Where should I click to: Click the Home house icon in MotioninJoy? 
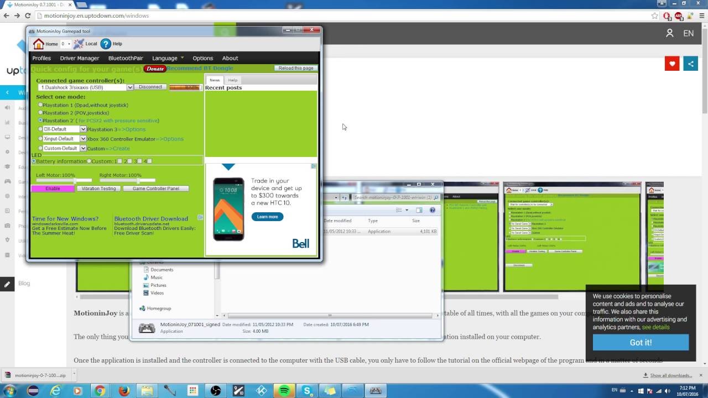click(38, 44)
